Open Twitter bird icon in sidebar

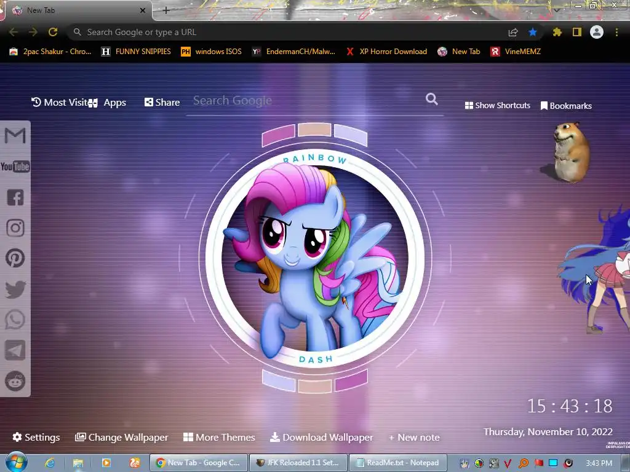tap(15, 289)
